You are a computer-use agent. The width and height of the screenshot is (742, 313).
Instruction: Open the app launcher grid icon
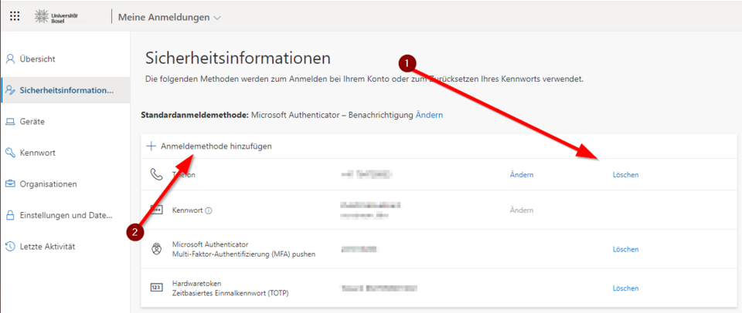point(15,16)
